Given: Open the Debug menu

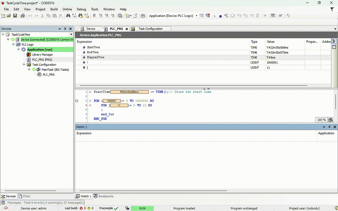Looking at the screenshot, I should pyautogui.click(x=81, y=9).
